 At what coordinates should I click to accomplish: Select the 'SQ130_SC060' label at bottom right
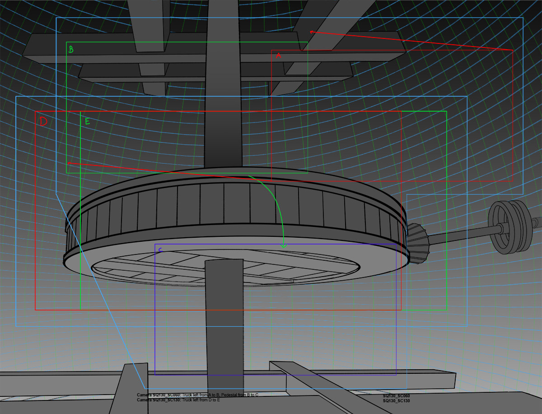[396, 396]
